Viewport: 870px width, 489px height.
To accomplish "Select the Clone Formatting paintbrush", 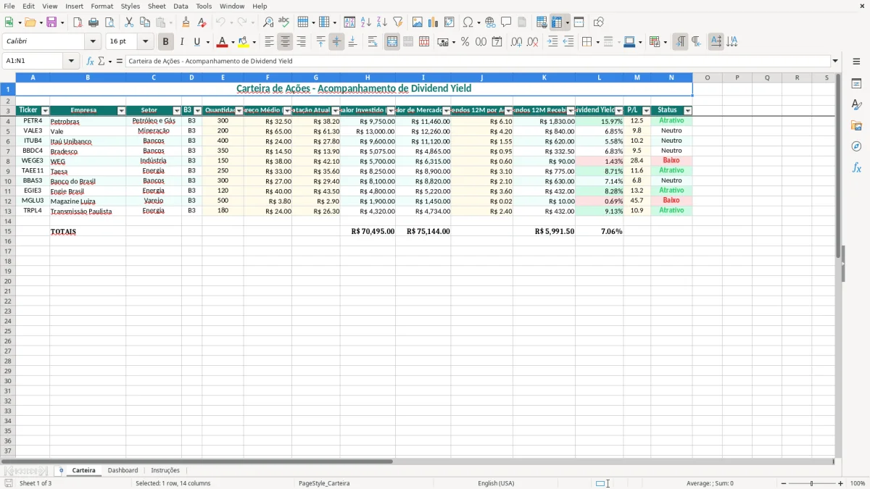I will 186,22.
